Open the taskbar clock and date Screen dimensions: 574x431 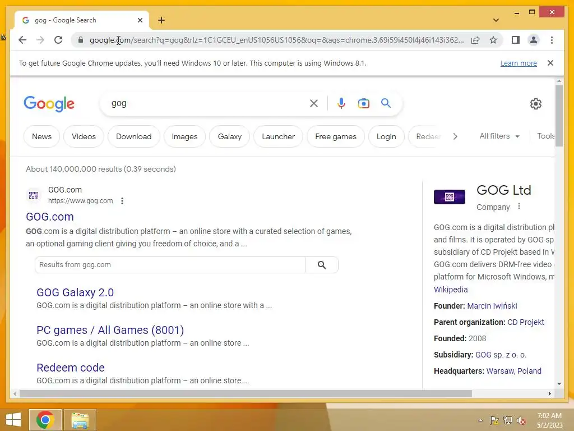tap(549, 420)
